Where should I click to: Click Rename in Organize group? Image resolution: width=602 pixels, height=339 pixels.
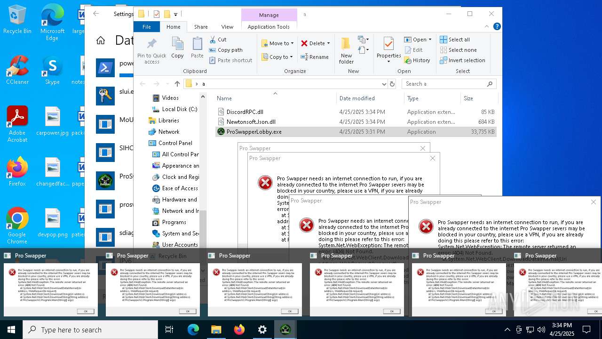315,57
